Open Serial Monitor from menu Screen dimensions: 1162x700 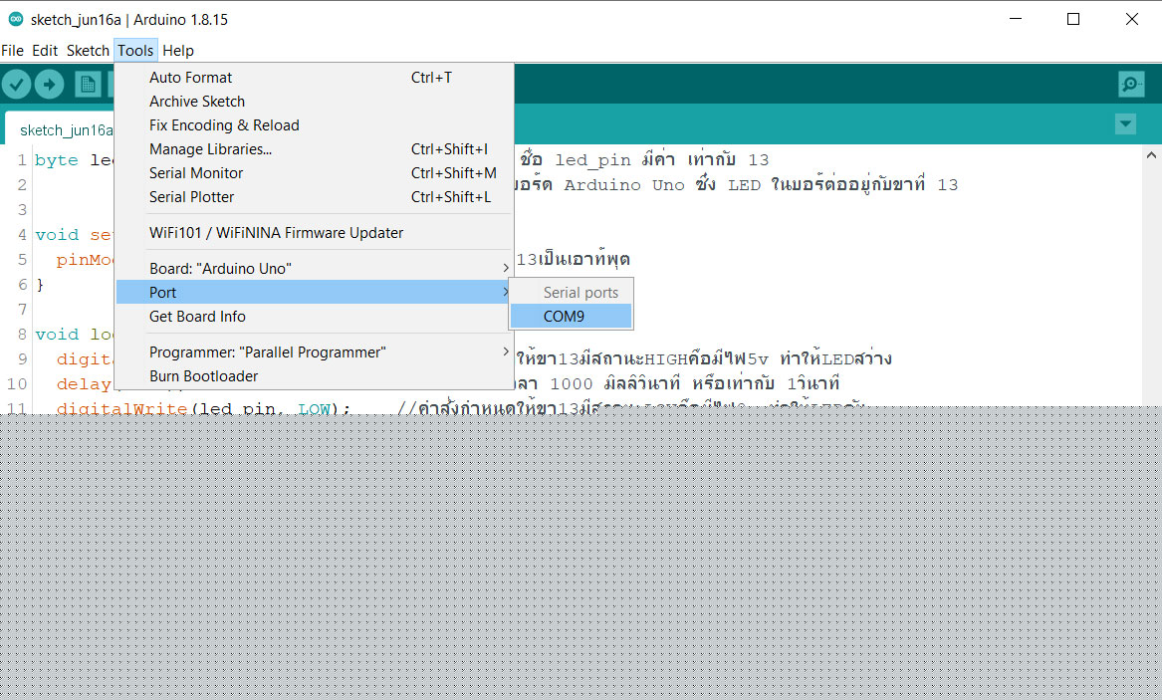pos(315,172)
